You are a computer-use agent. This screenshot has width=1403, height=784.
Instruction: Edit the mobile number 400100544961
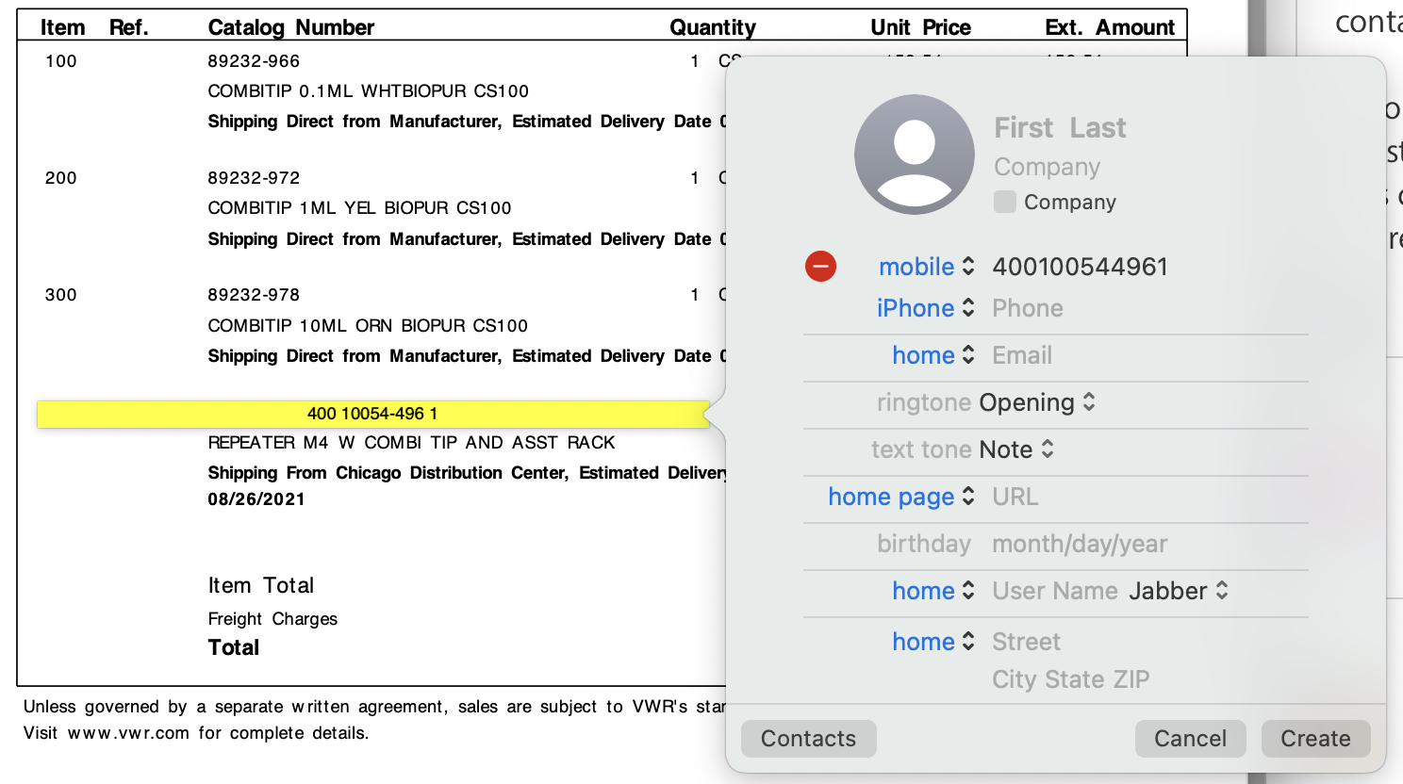click(1081, 267)
